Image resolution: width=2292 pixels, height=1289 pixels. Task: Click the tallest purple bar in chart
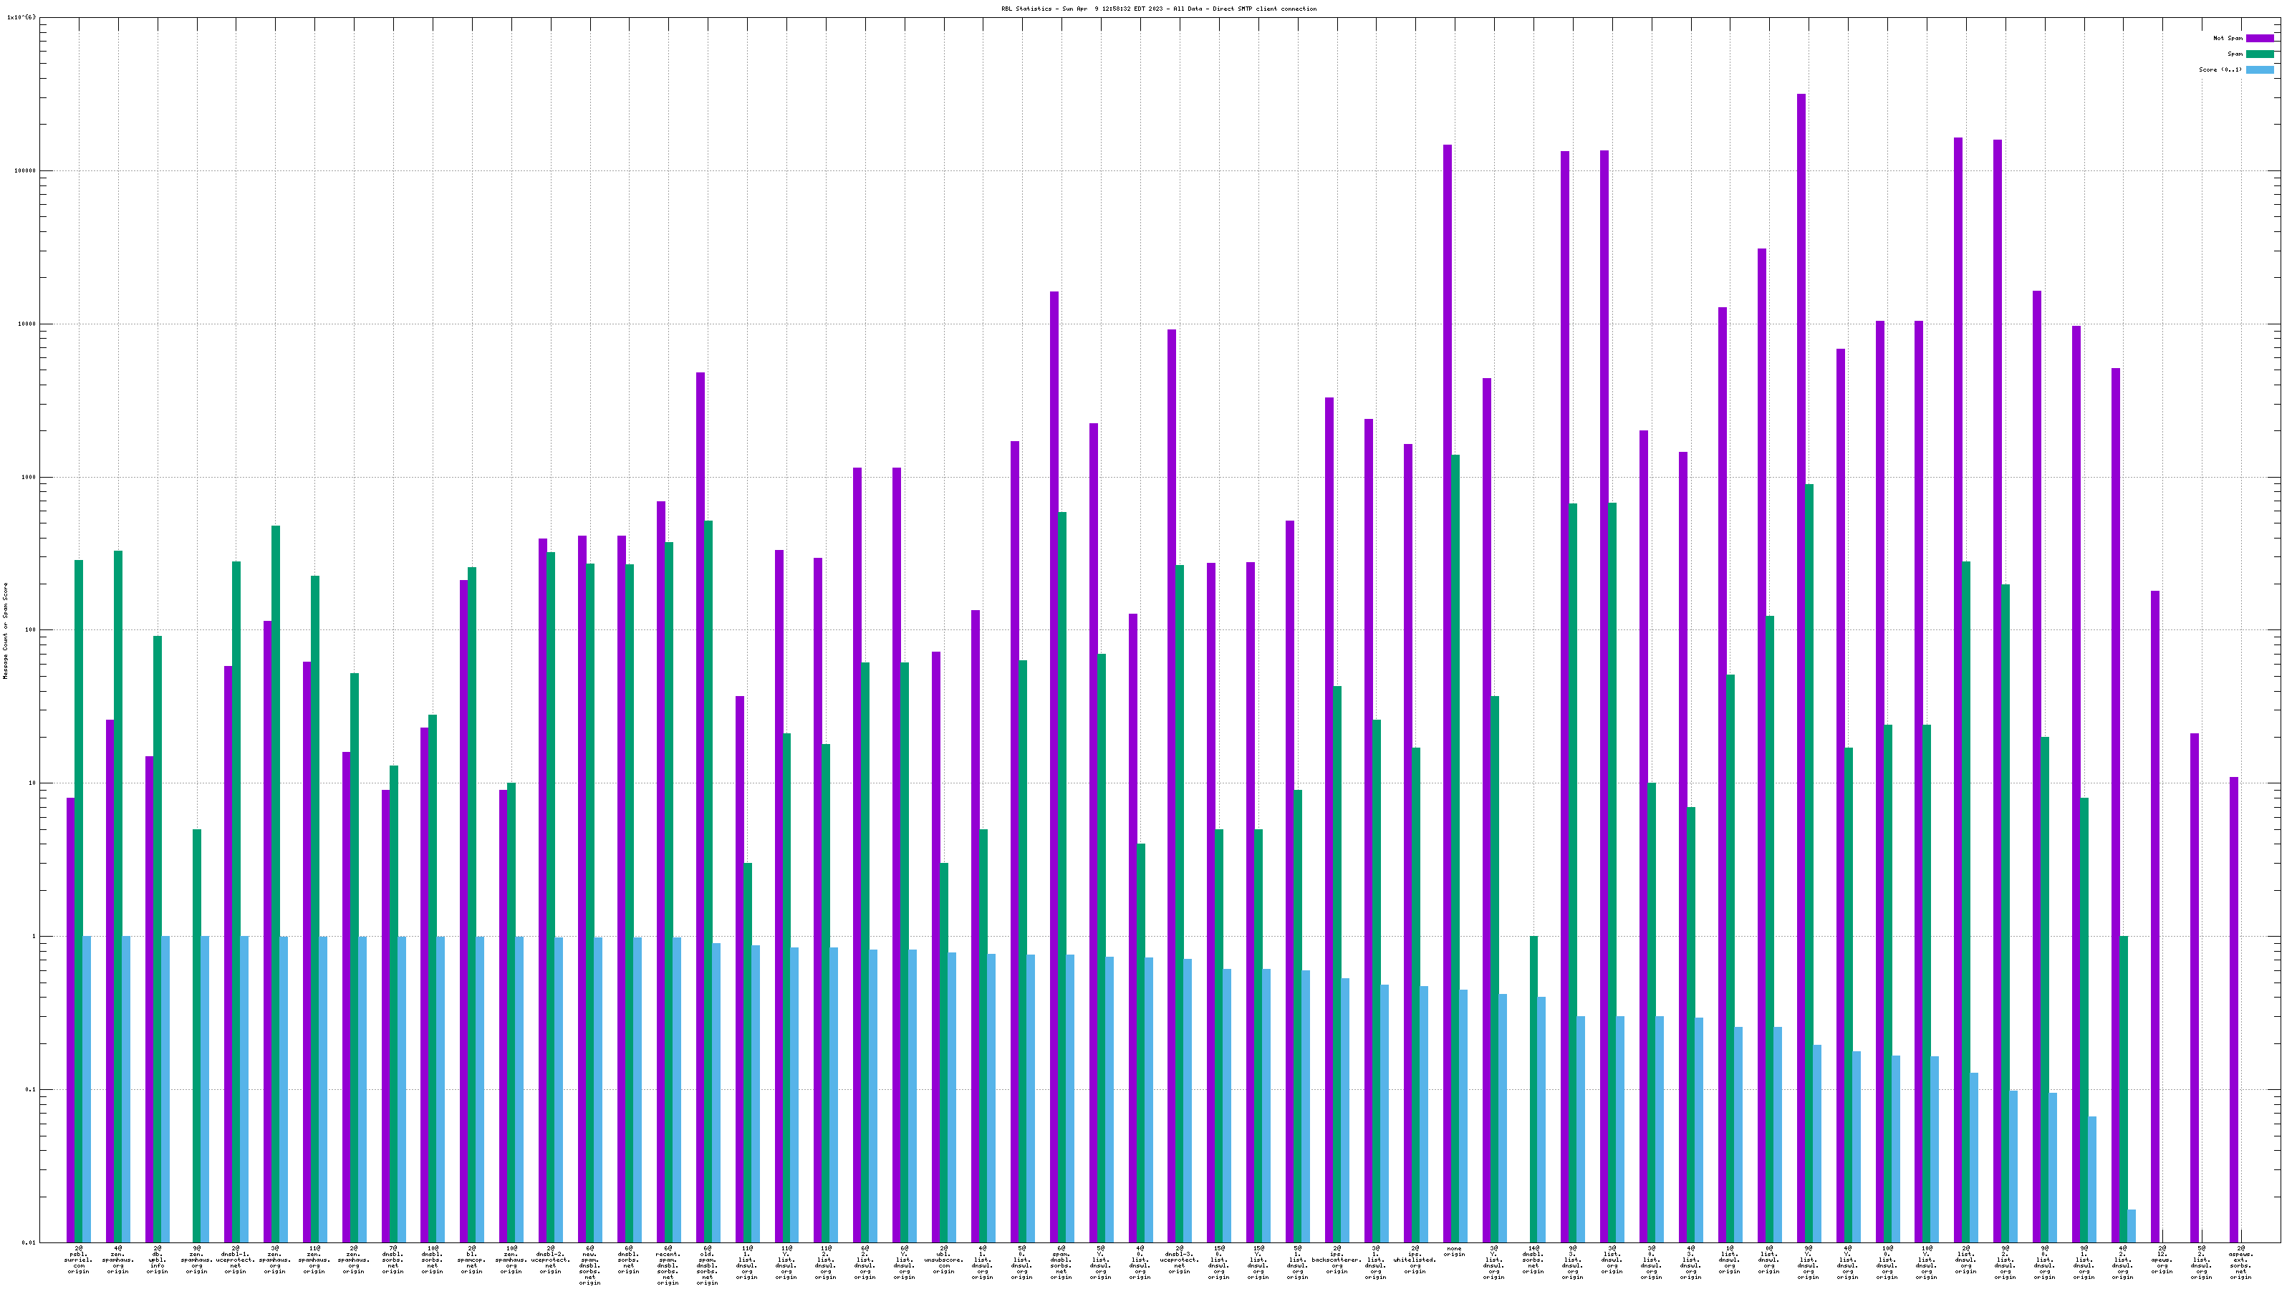pos(1801,667)
